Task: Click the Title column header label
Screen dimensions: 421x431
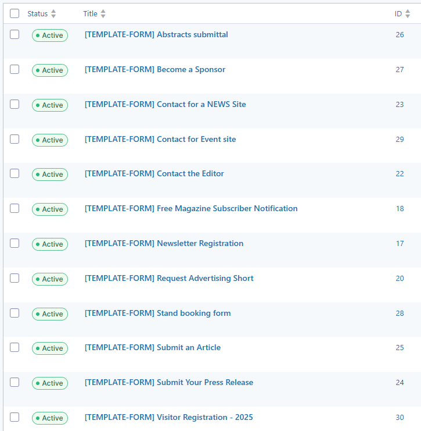Action: (x=90, y=14)
